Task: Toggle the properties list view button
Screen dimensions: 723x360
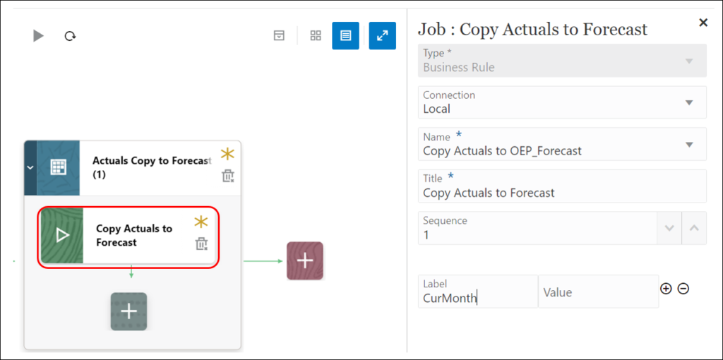Action: [345, 35]
